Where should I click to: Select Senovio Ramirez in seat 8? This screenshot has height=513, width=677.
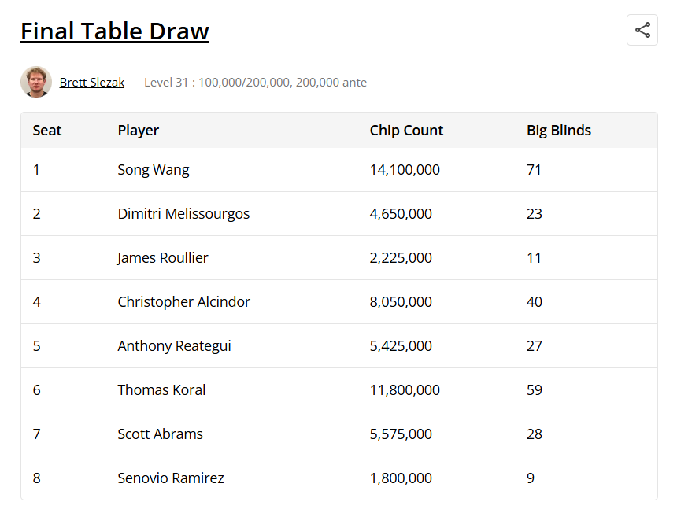(x=171, y=478)
